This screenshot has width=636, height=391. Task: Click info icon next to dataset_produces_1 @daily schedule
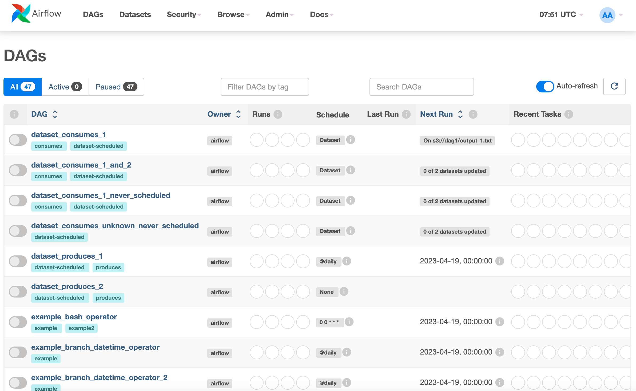pyautogui.click(x=347, y=261)
